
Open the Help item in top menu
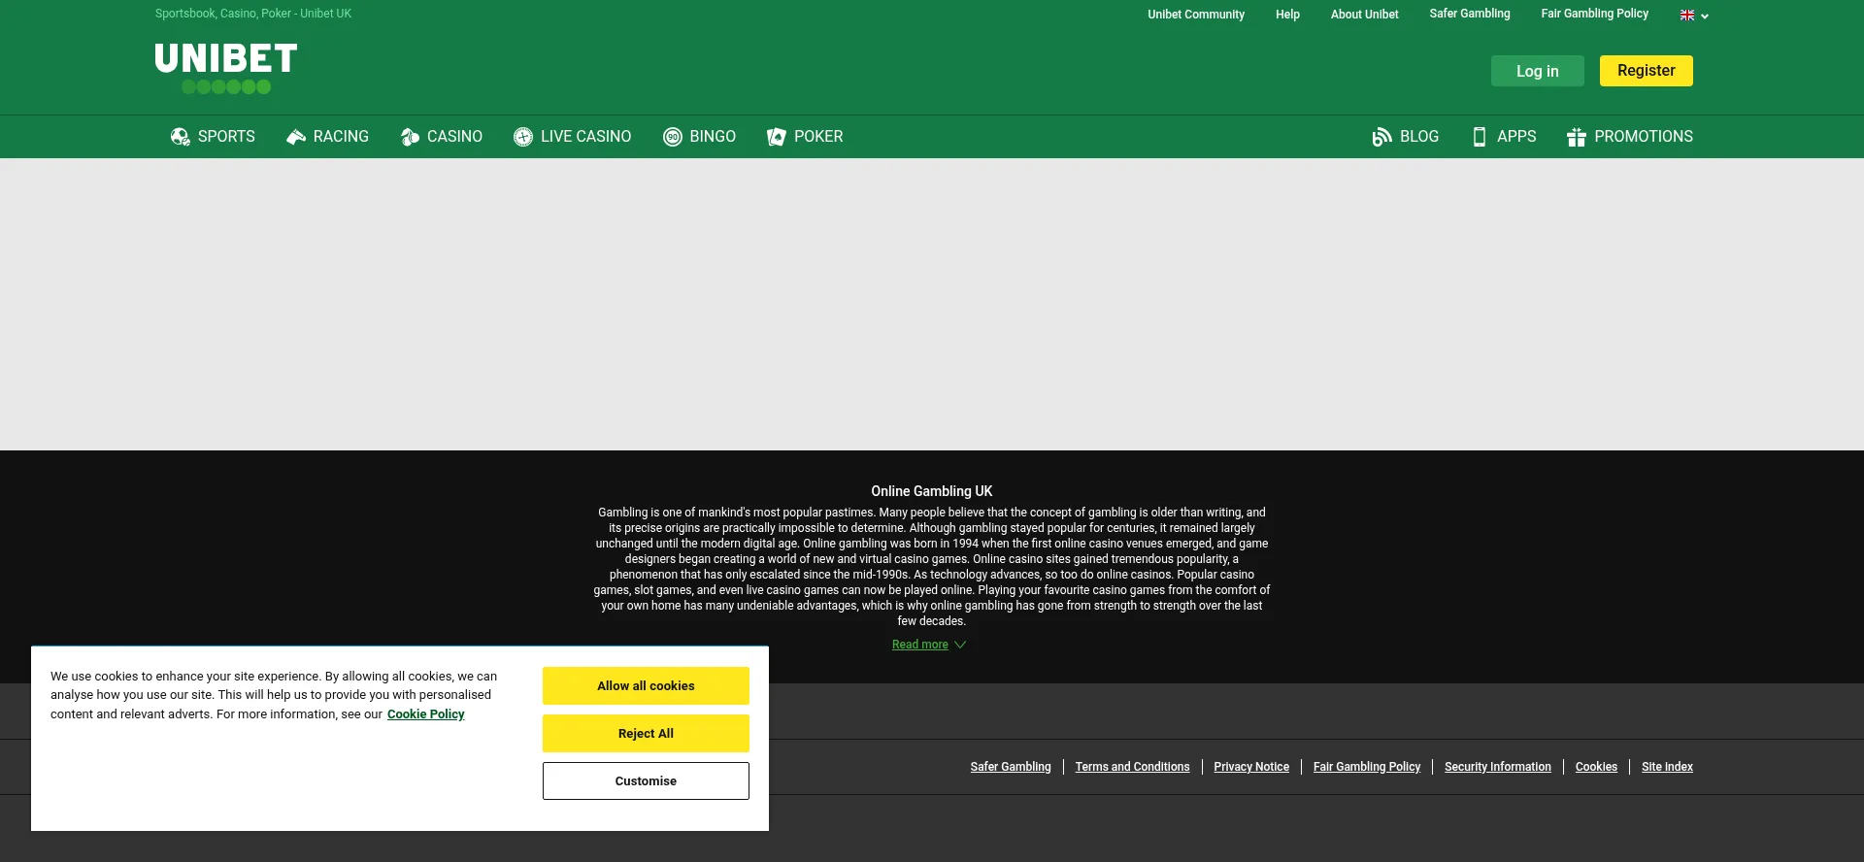(1287, 15)
